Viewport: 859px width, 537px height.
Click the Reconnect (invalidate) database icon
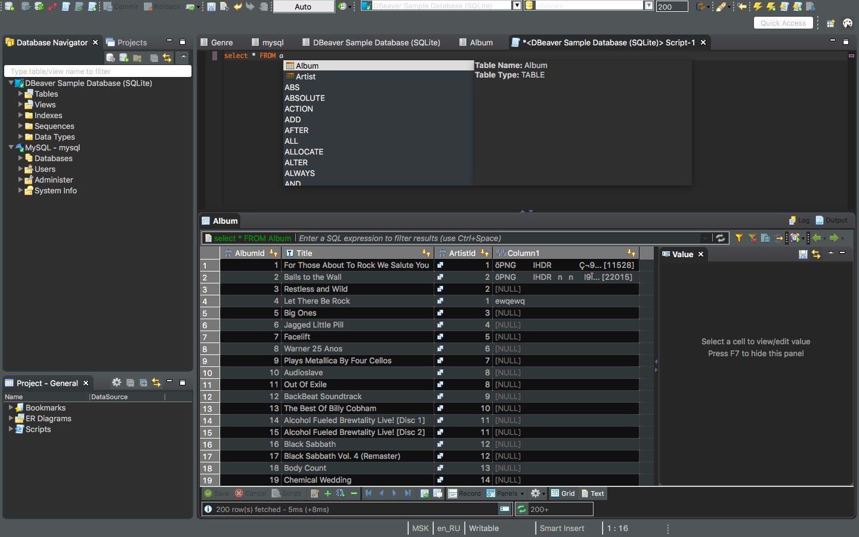point(39,7)
